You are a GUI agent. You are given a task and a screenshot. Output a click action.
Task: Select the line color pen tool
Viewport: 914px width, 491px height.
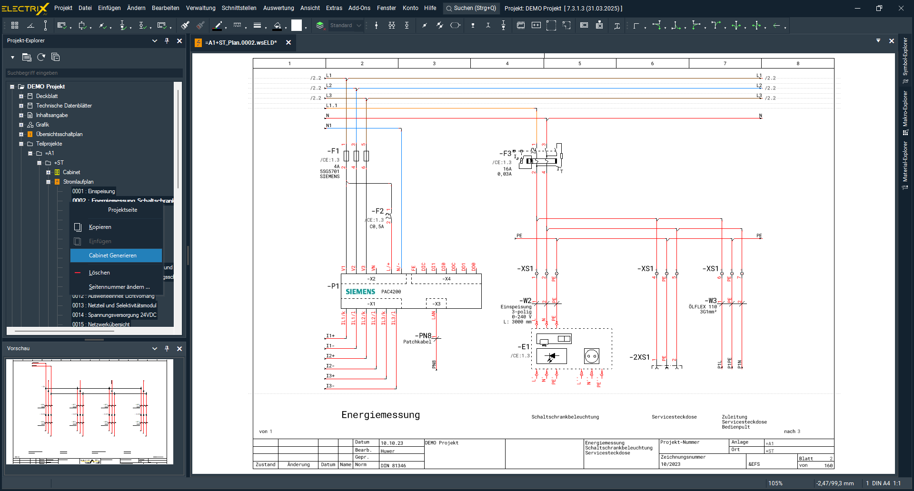[218, 26]
